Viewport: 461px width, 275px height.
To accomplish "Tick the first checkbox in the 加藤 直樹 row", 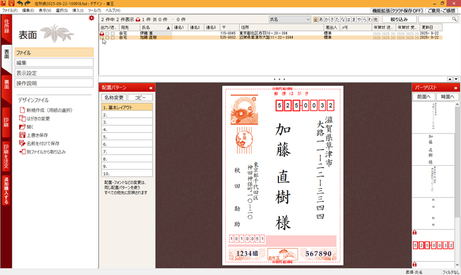I will coord(102,38).
